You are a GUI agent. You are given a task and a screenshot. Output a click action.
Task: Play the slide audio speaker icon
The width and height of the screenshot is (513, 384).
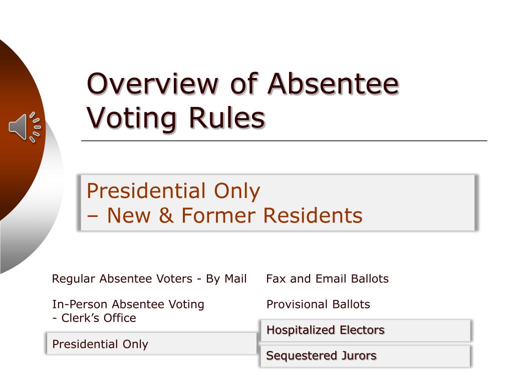pyautogui.click(x=25, y=127)
